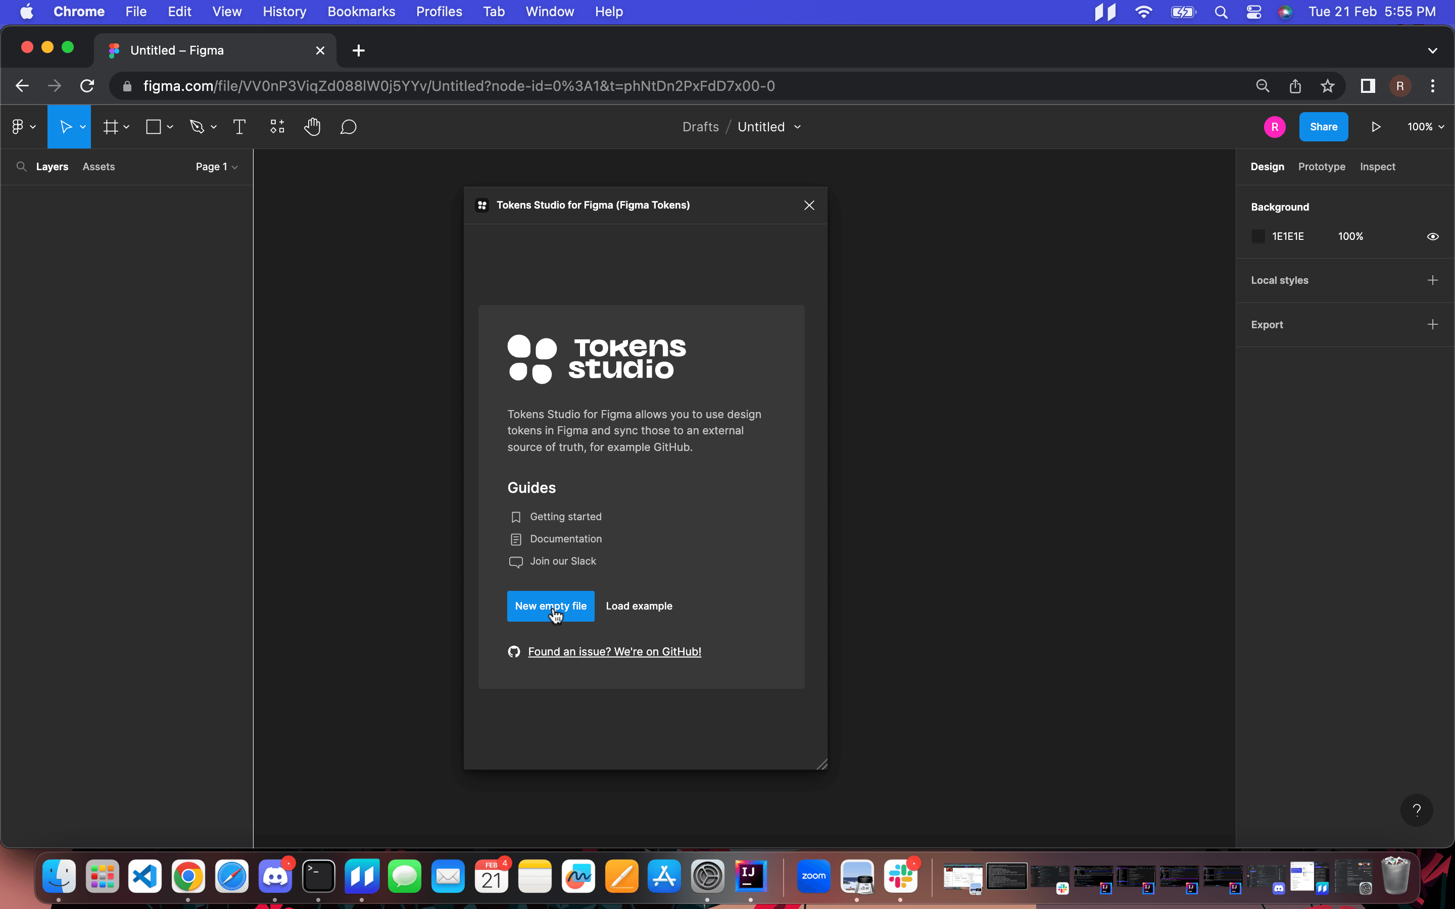
Task: Select the Frame tool
Action: point(111,127)
